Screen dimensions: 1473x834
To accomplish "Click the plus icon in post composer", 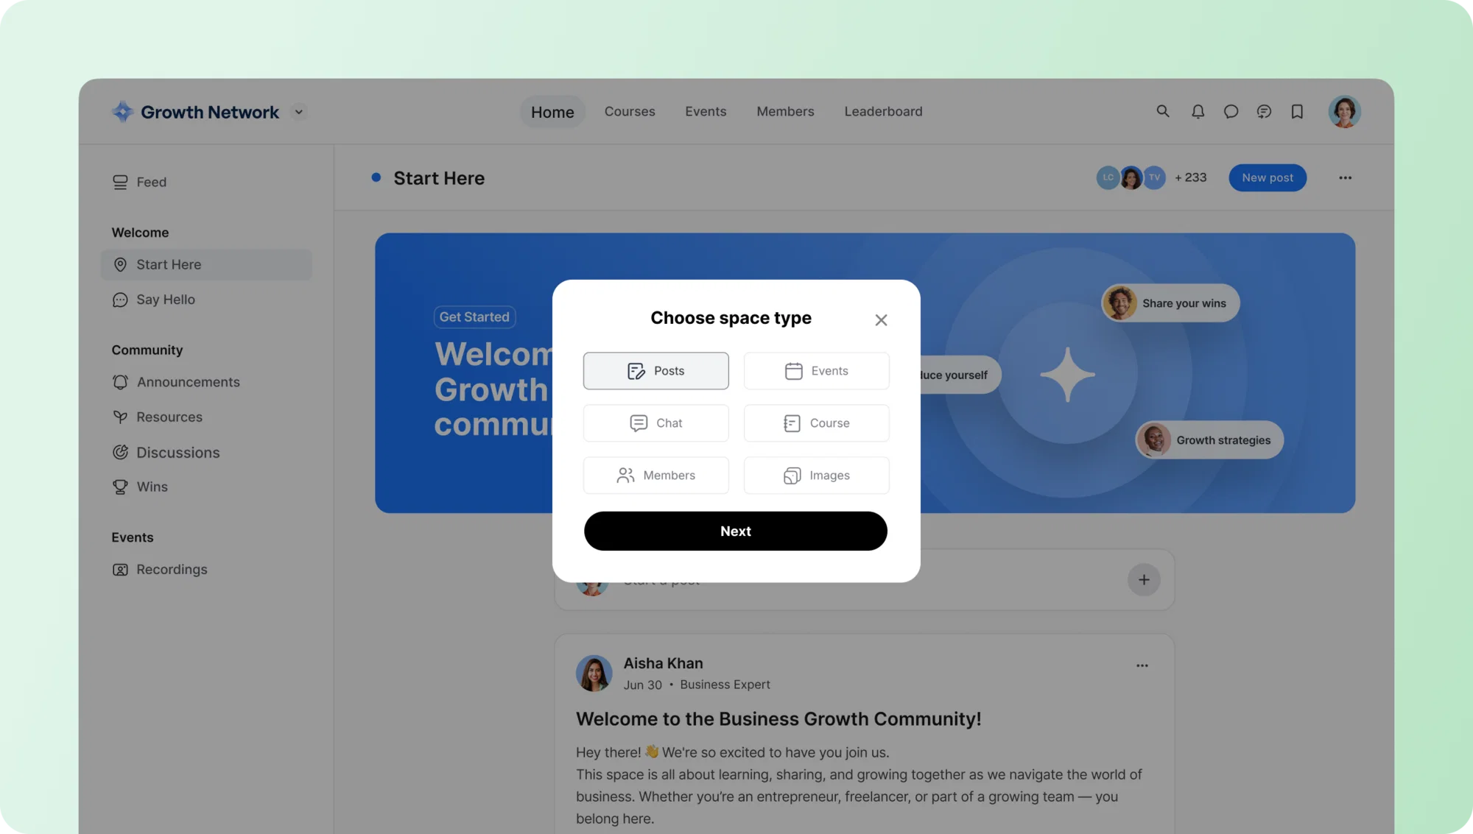I will pyautogui.click(x=1143, y=579).
